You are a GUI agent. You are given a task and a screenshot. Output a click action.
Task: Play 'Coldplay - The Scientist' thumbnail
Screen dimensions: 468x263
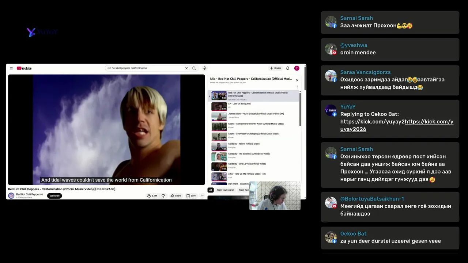219,157
